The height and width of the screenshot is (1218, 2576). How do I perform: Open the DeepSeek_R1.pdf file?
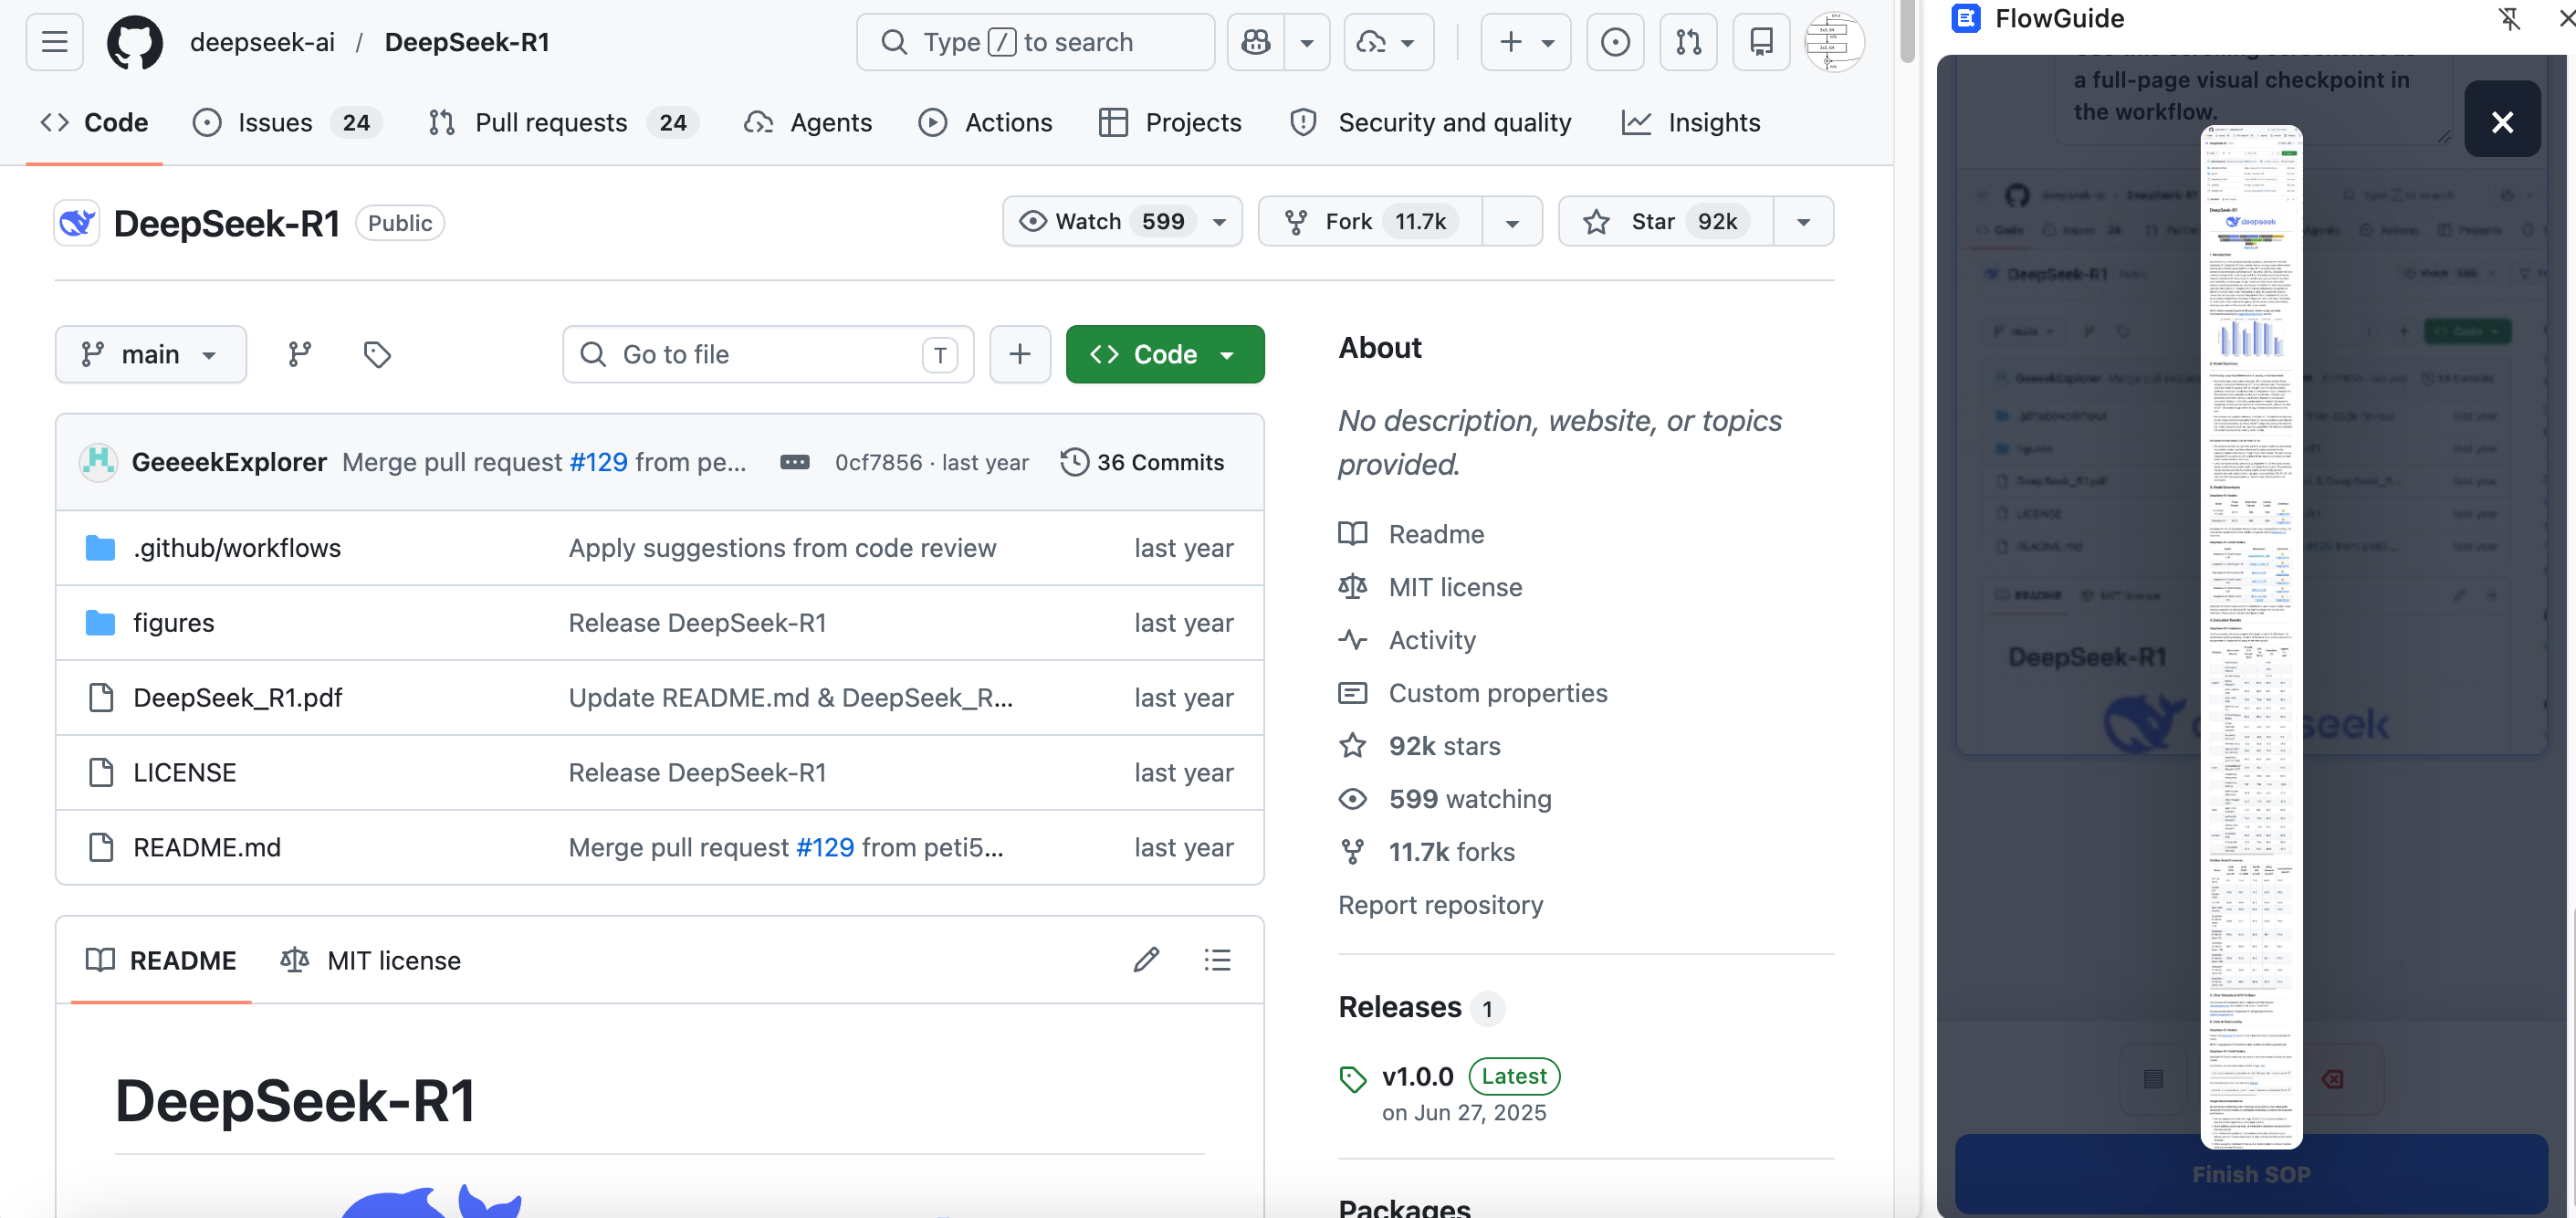(x=238, y=698)
